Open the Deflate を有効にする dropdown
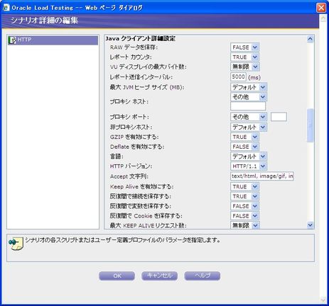The image size is (329, 306). (245, 147)
